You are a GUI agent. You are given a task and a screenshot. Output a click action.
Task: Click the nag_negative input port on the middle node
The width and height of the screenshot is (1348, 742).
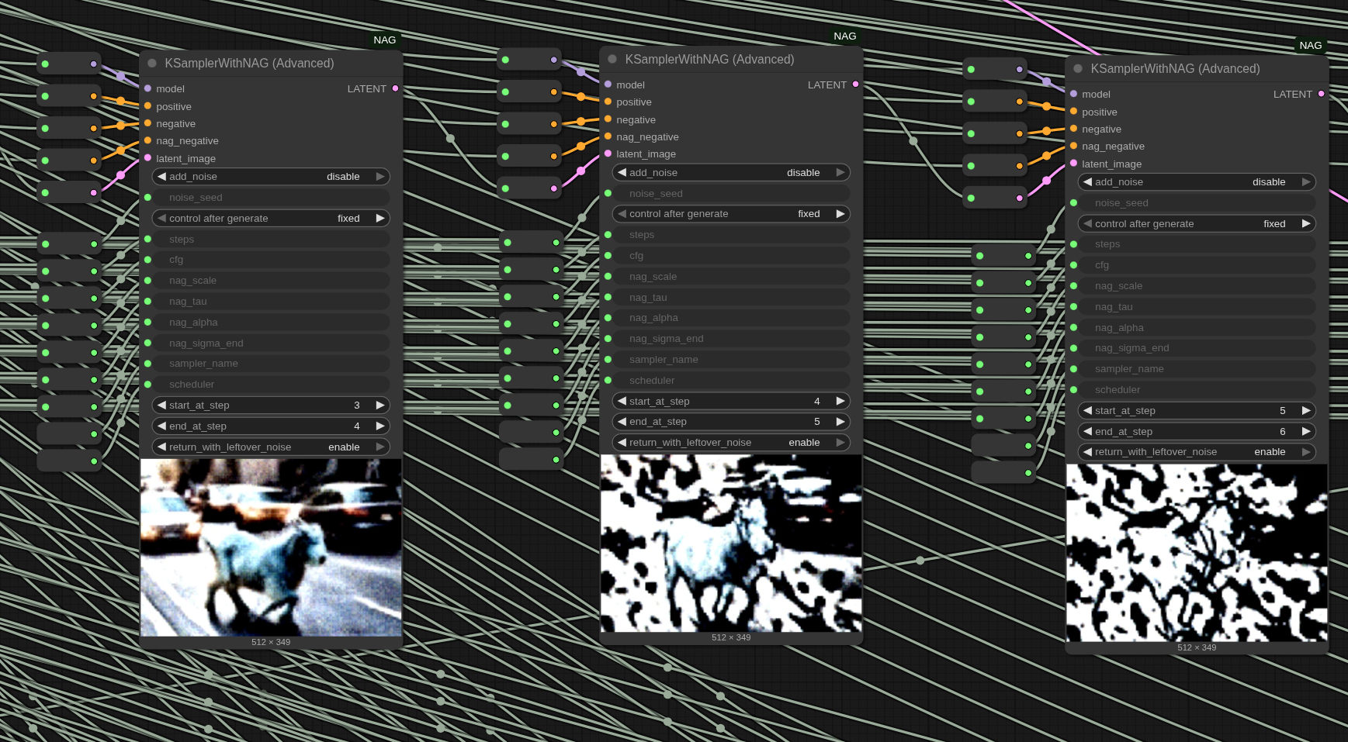point(608,136)
